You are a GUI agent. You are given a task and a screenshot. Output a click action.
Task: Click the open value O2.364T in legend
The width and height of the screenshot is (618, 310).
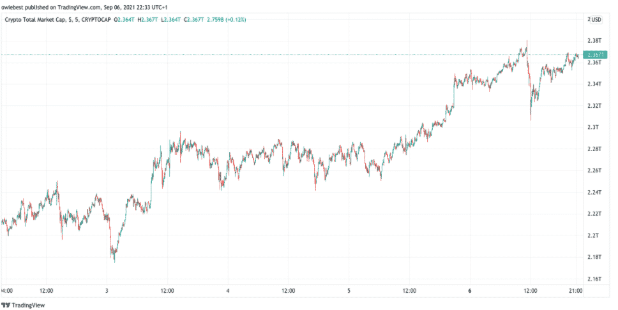click(x=124, y=20)
